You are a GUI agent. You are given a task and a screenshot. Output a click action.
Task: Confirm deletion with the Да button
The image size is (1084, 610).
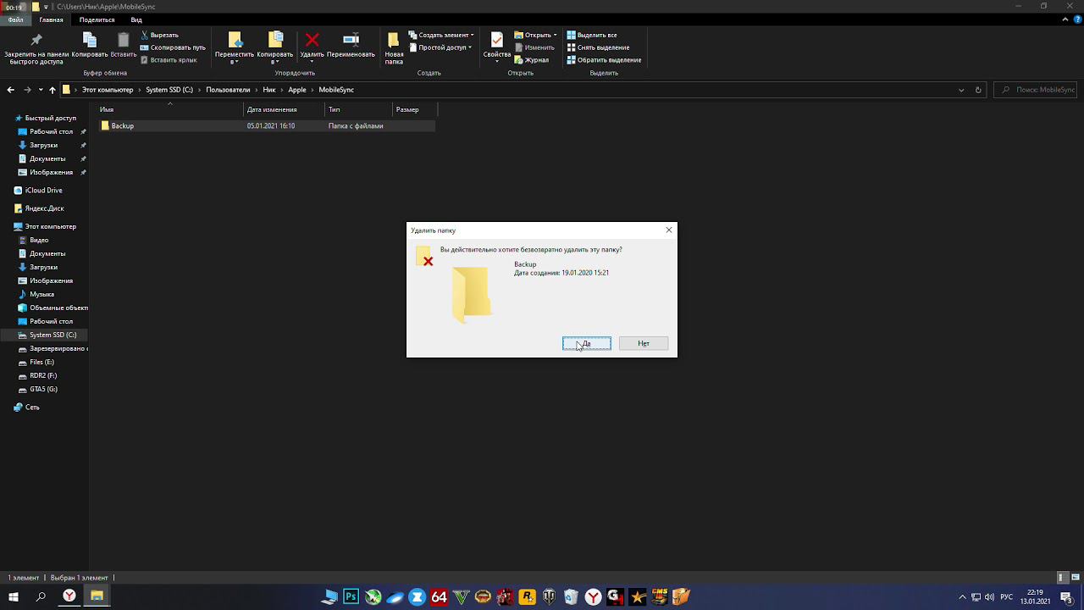tap(587, 343)
